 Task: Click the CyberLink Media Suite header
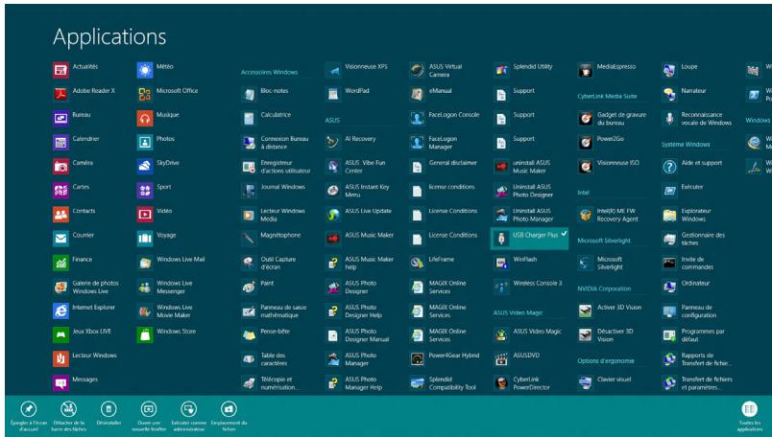point(607,97)
